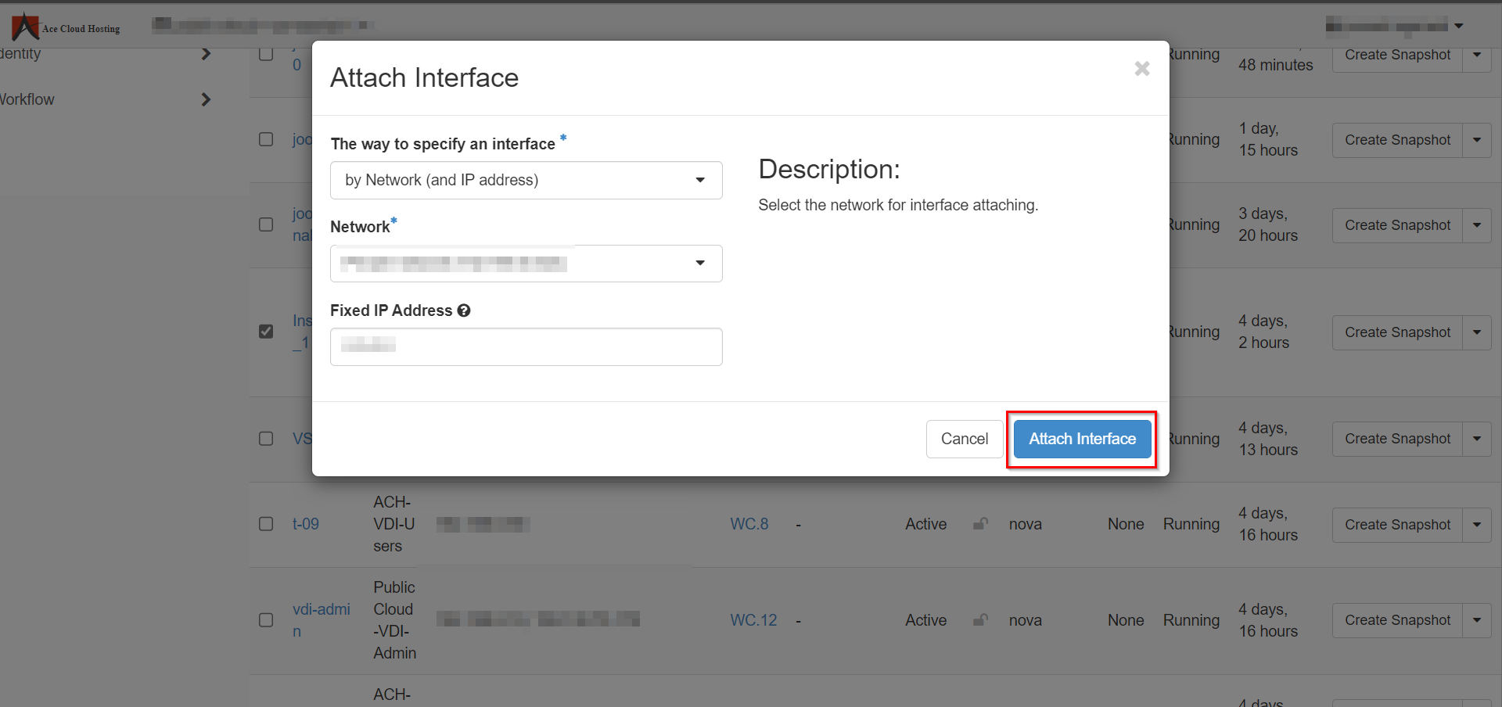Screen dimensions: 1502x707
Task: Cancel the Attach Interface dialog
Action: pyautogui.click(x=964, y=439)
